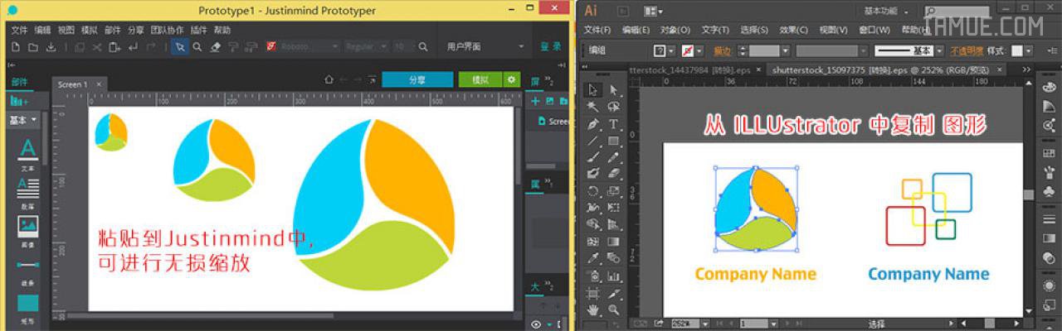Expand the 基本 widgets category dropdown
This screenshot has width=1062, height=331.
pyautogui.click(x=22, y=120)
